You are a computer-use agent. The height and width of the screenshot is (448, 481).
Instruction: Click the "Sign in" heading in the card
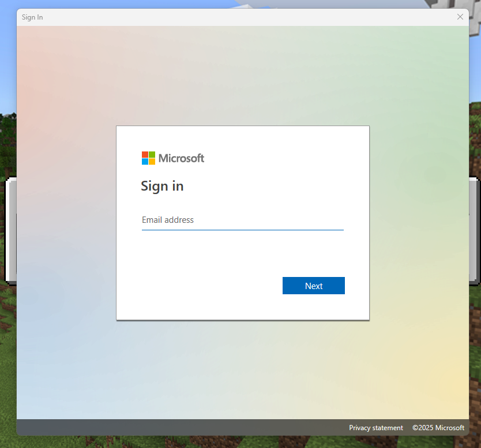click(162, 186)
